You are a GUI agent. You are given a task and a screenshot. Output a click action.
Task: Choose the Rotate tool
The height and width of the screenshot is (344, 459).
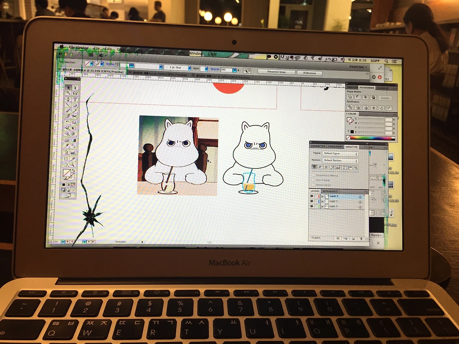click(x=67, y=123)
